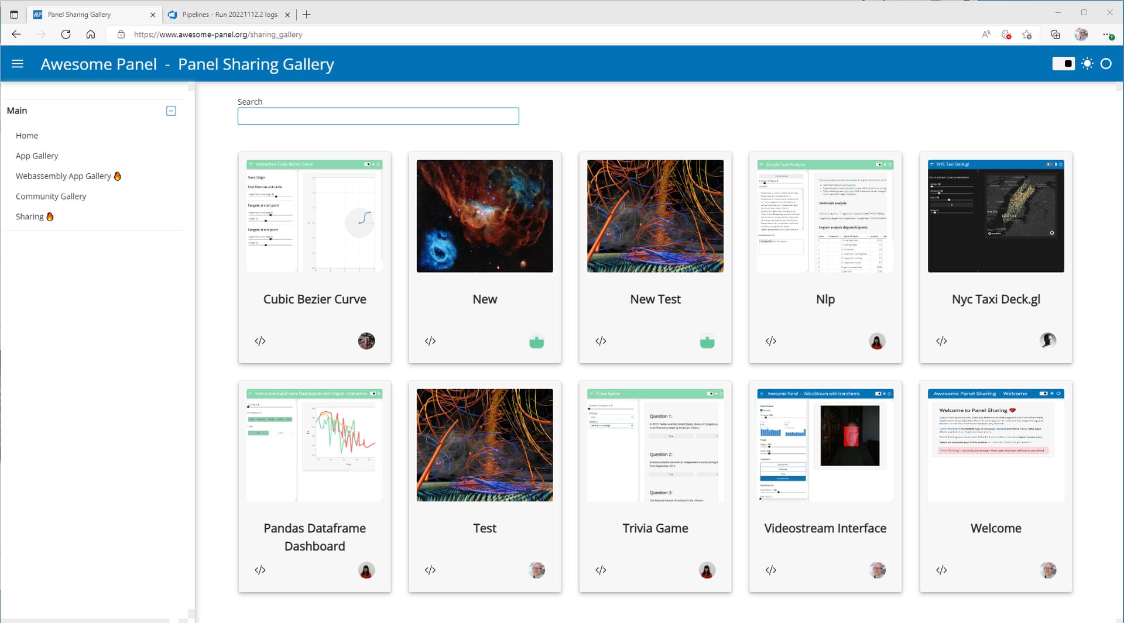Click author avatar on Pandas Dataframe Dashboard card

366,570
